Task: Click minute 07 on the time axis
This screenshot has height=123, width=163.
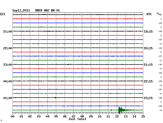Action: tap(73, 116)
